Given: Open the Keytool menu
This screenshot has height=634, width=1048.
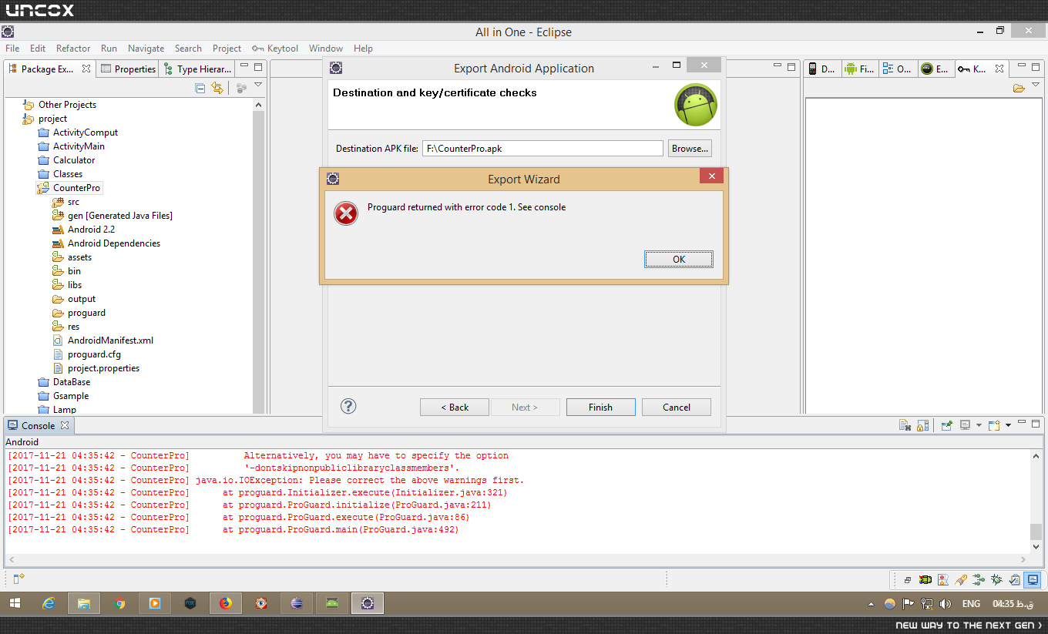Looking at the screenshot, I should tap(275, 48).
